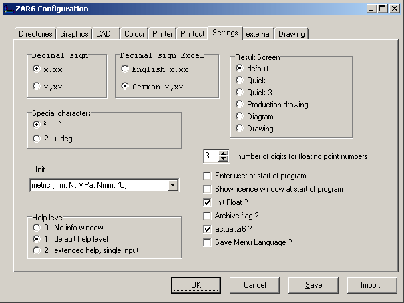Decrease the floating point digits spinner
Image resolution: width=404 pixels, height=303 pixels.
(224, 159)
